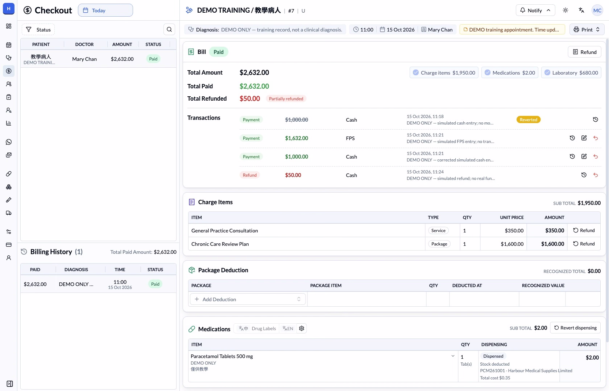This screenshot has height=391, width=609.
Task: Click the Diagnosis DEMO ONLY field
Action: 265,29
